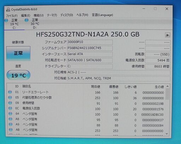Select the 代替処理済のセクタ数 row text

coord(37,97)
